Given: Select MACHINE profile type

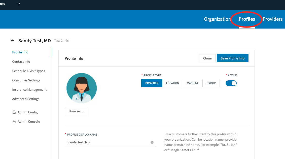Looking at the screenshot, I should [x=193, y=83].
